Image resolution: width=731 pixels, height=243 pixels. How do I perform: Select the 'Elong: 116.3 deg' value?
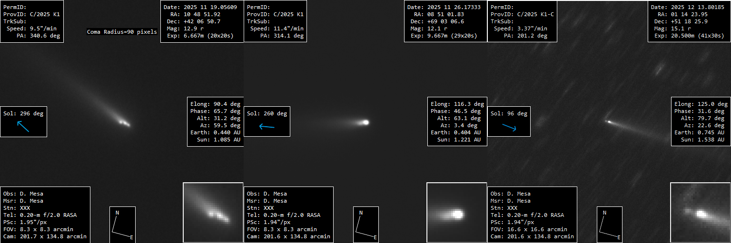point(457,104)
